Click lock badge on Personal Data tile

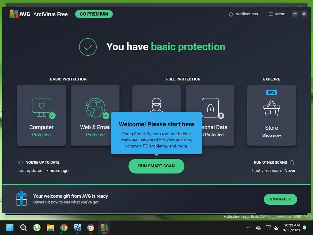point(221,116)
